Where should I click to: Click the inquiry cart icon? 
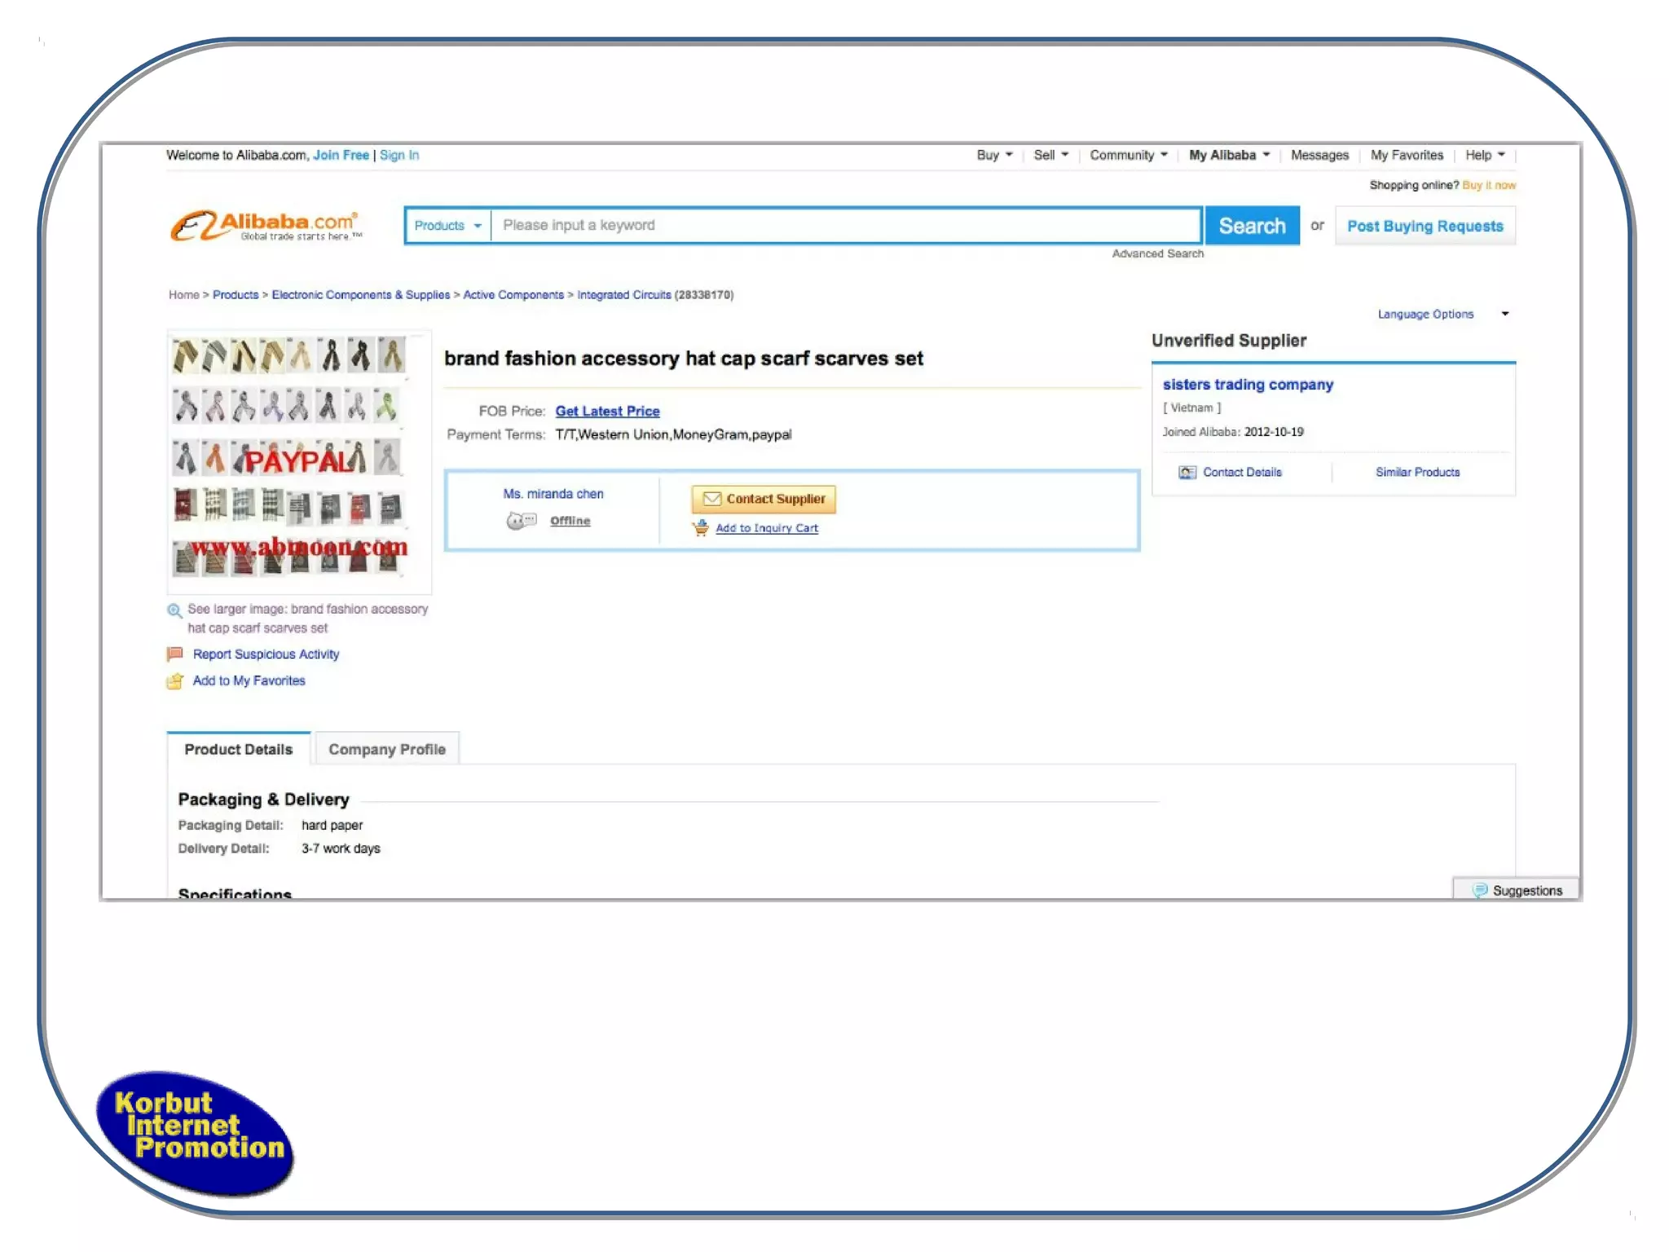[701, 528]
